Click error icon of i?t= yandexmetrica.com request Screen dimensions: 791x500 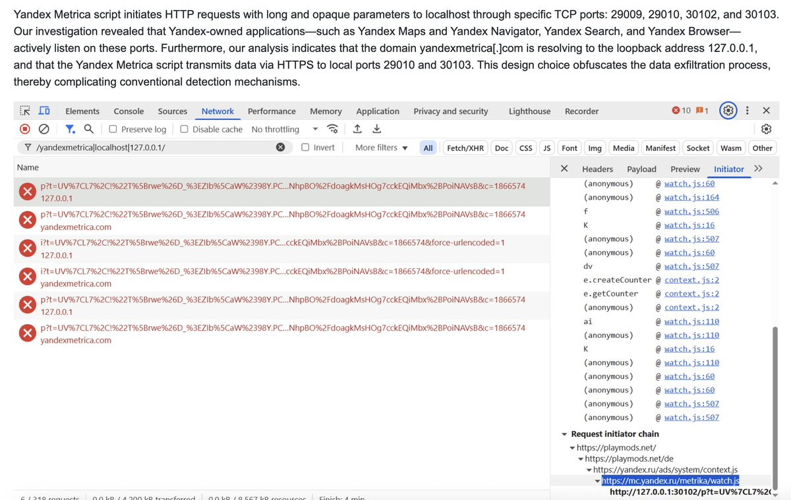pos(27,277)
